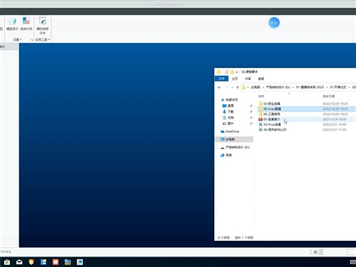Switch to the View tab in Explorer
Viewport: 356px width, 267px height.
[261, 79]
